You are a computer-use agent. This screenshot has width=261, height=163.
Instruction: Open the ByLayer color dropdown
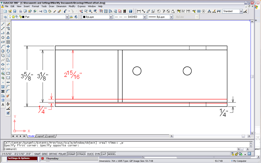click(x=111, y=17)
